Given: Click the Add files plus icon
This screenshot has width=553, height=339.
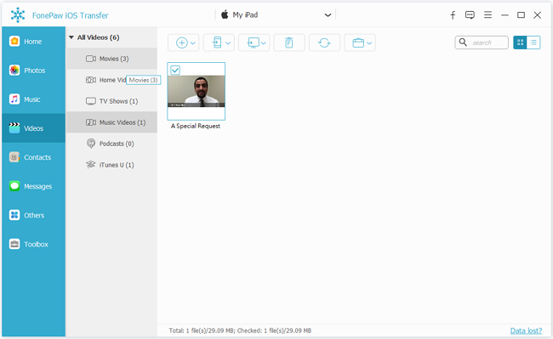Looking at the screenshot, I should pos(181,43).
